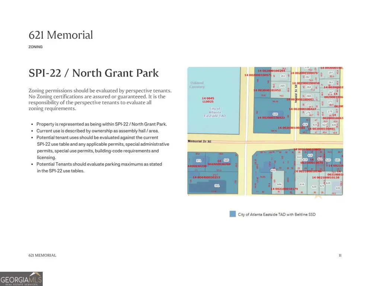Image resolution: width=370 pixels, height=286 pixels.
Task: Click the address marker 619 on the map
Action: click(x=310, y=155)
